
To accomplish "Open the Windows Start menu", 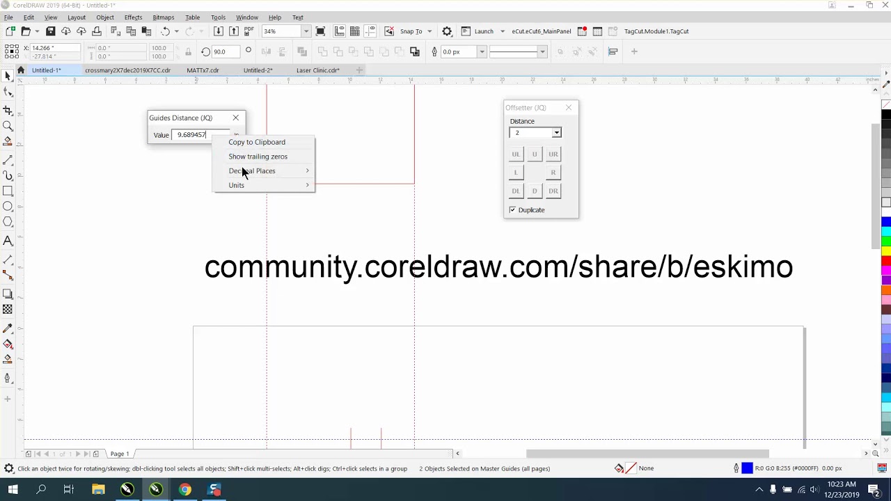I will pyautogui.click(x=13, y=489).
